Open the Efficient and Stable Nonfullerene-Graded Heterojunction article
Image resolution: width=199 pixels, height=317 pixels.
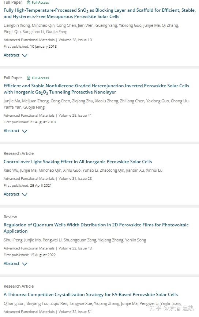click(x=96, y=89)
